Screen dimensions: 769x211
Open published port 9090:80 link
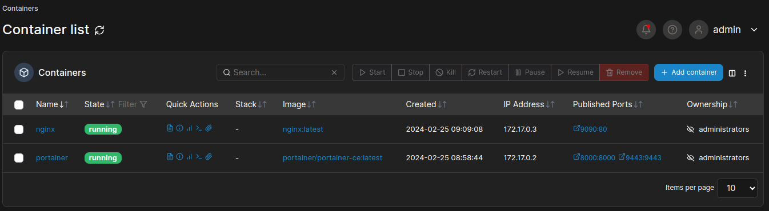[590, 129]
